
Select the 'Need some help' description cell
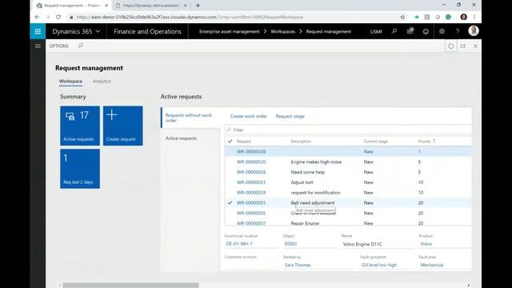tap(307, 172)
